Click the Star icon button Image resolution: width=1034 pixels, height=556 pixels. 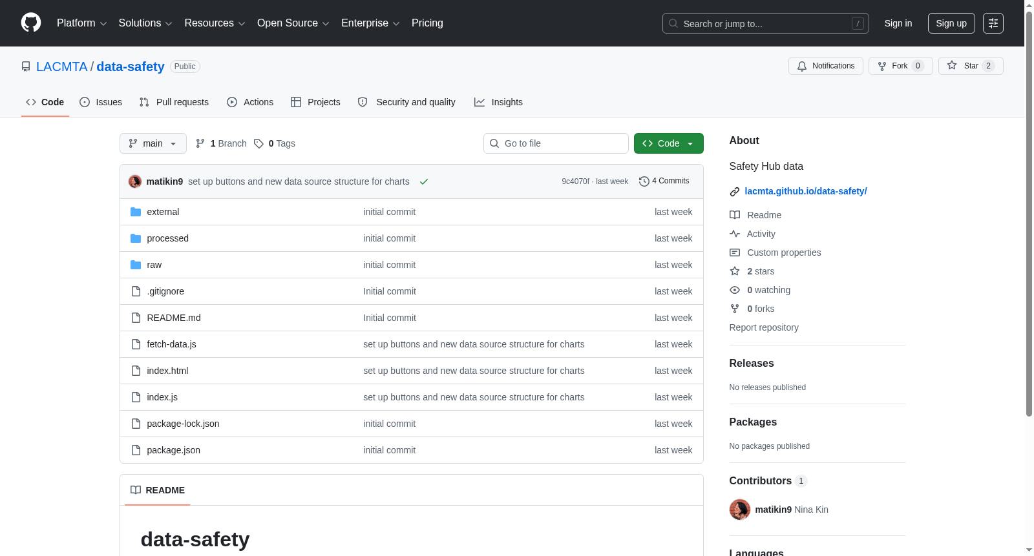click(971, 66)
